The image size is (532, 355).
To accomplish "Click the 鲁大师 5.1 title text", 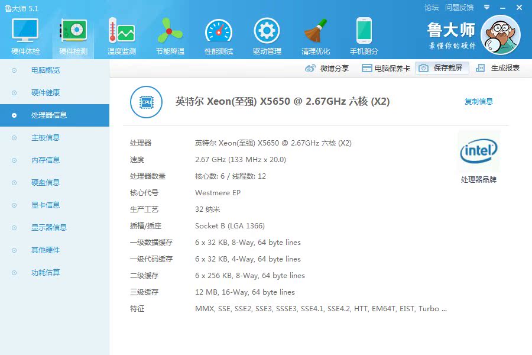I will click(22, 8).
